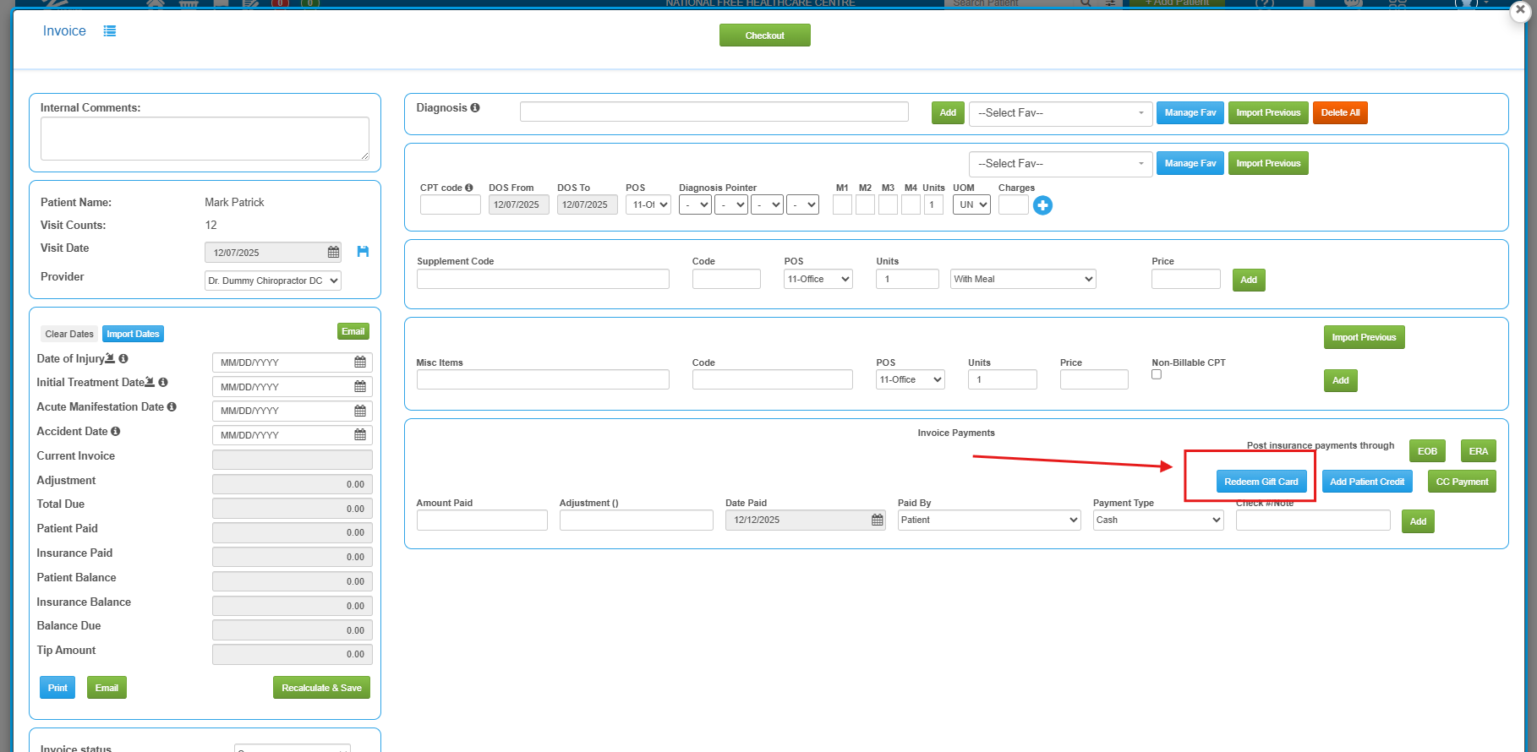Open the Accident Date calendar icon
The width and height of the screenshot is (1537, 752).
click(360, 435)
